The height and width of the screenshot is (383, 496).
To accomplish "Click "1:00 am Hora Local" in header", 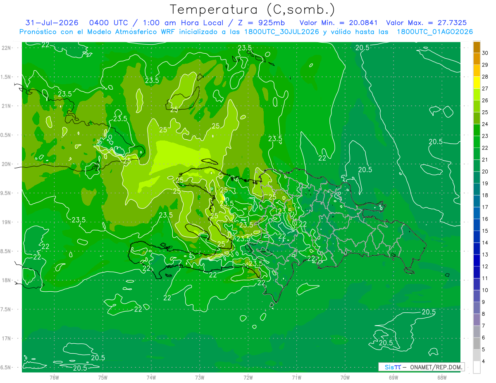I will coord(183,23).
